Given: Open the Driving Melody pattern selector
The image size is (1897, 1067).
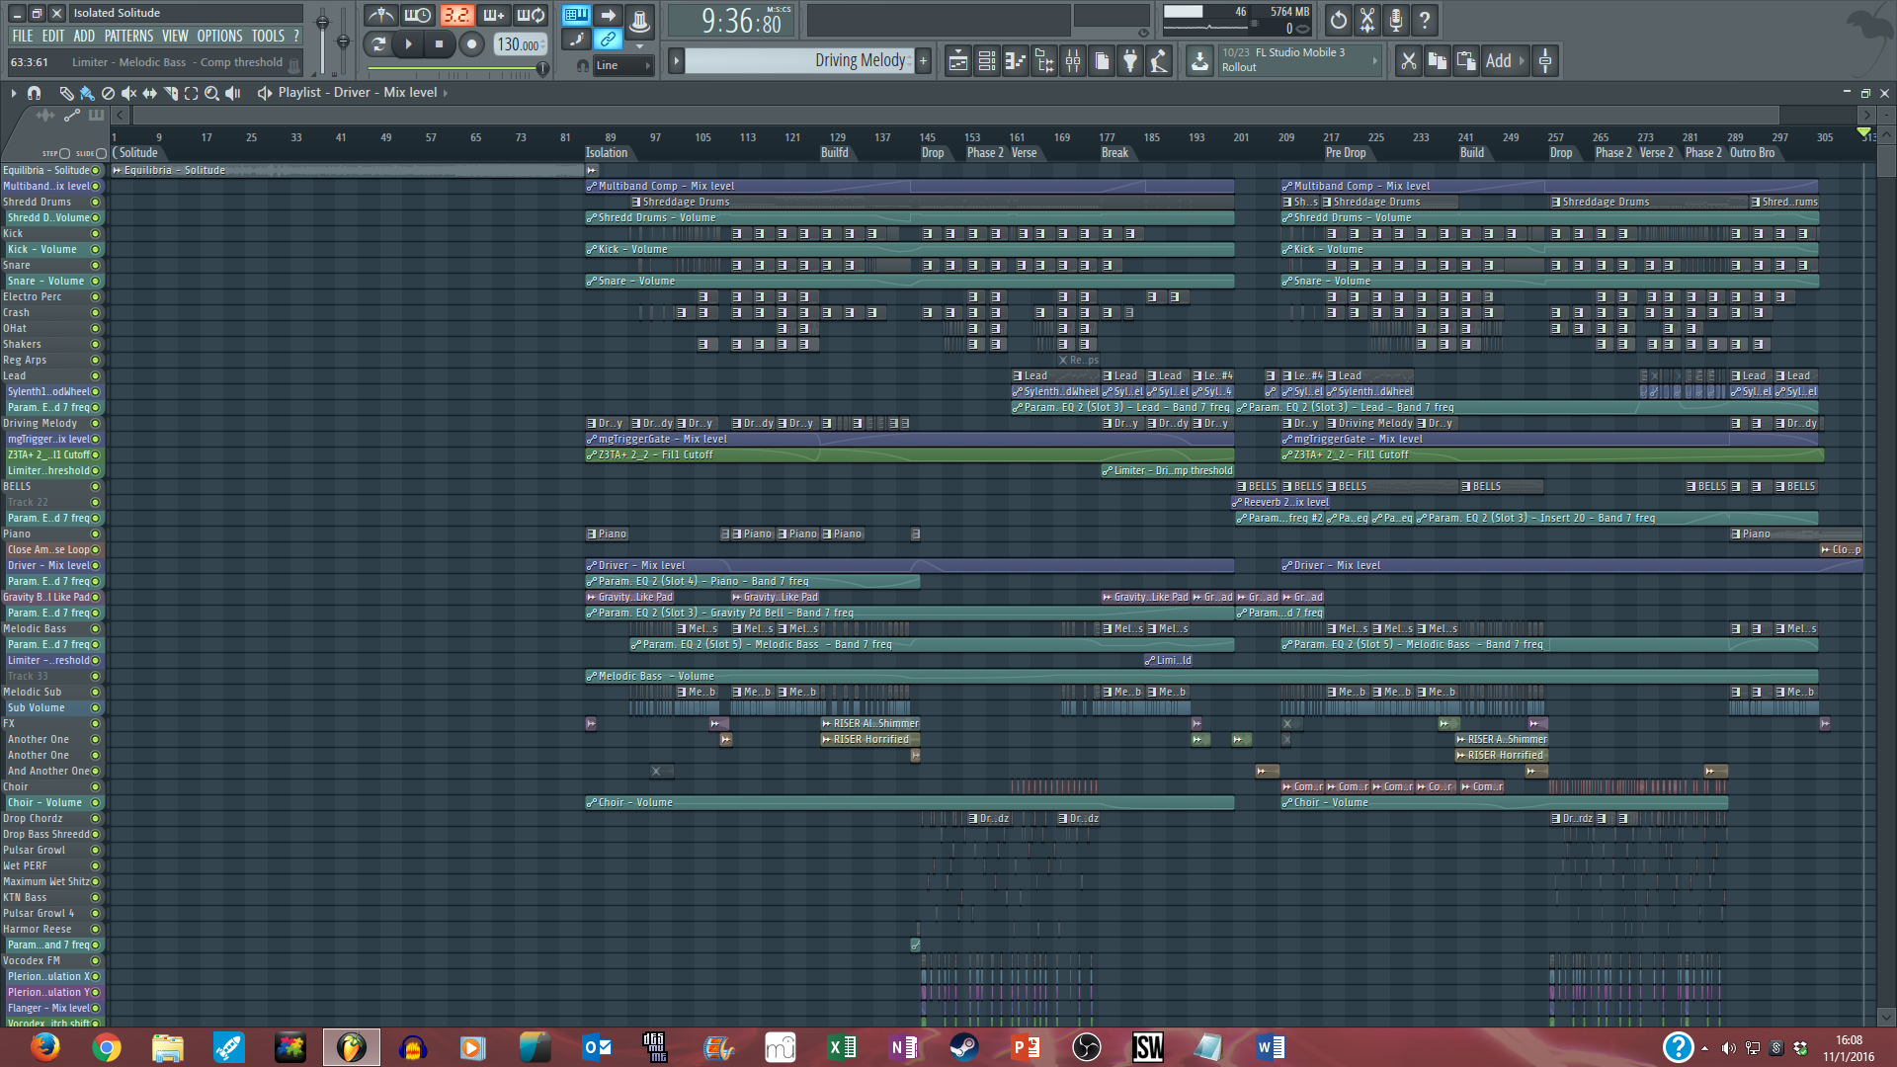Looking at the screenshot, I should coord(800,61).
